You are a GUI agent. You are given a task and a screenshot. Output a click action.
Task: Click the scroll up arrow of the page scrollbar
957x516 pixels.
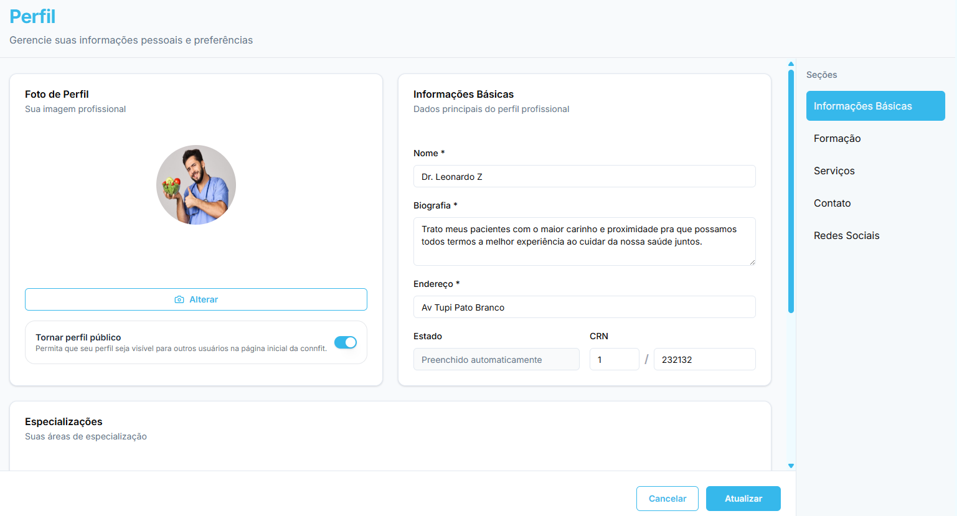(x=791, y=64)
